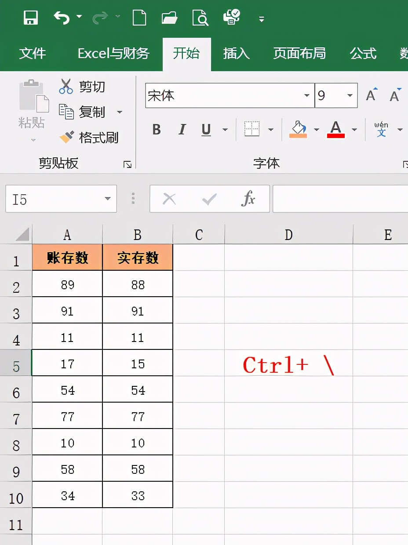The image size is (408, 545).
Task: Toggle Italic formatting
Action: (181, 129)
